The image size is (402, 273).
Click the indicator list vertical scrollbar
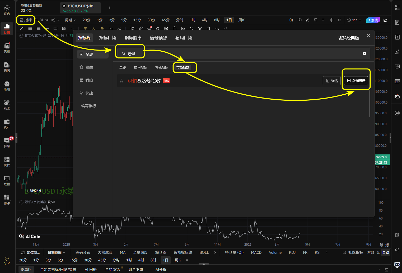(370, 103)
